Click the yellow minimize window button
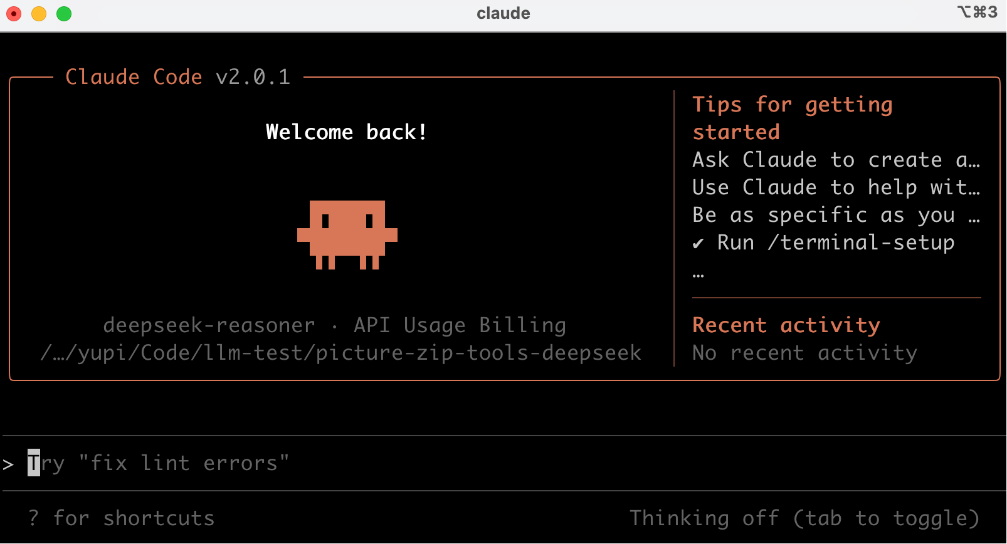The height and width of the screenshot is (544, 1007). [39, 14]
